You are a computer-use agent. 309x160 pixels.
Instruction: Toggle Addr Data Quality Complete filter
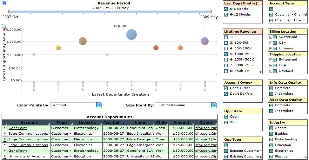tap(271, 106)
